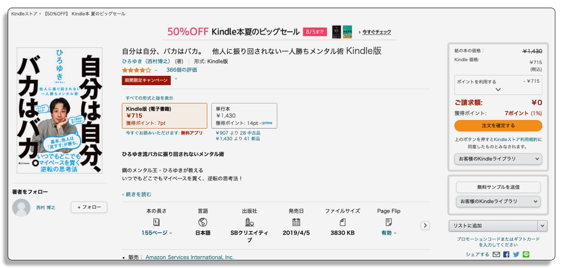The height and width of the screenshot is (268, 563).
Task: Open the 西村 博之 author name link
Action: click(x=46, y=207)
